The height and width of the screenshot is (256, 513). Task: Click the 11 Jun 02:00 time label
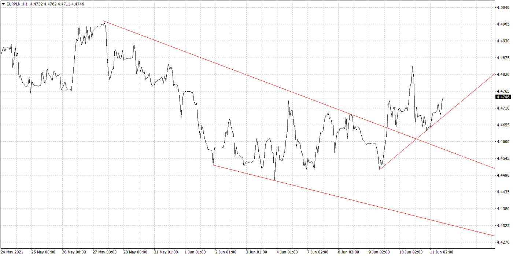(442, 252)
